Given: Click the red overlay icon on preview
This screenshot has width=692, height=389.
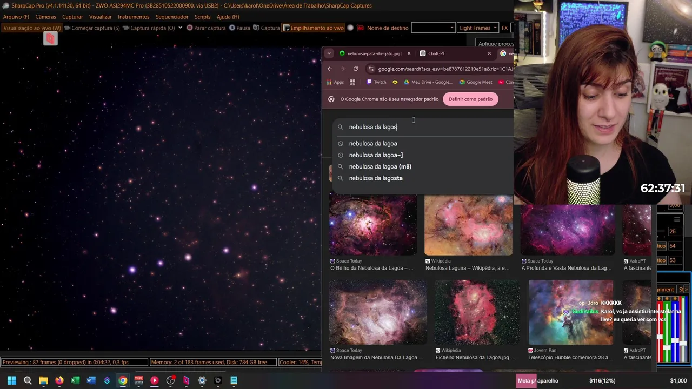Looking at the screenshot, I should coord(50,38).
